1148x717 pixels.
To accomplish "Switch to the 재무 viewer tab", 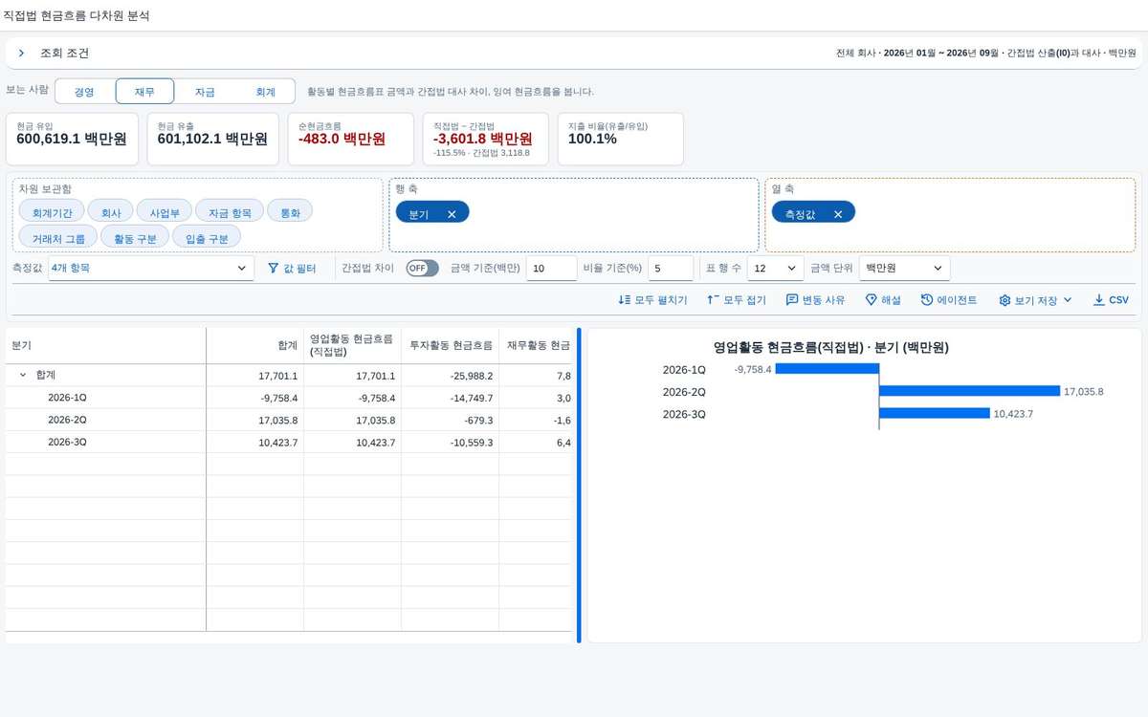I will click(145, 92).
